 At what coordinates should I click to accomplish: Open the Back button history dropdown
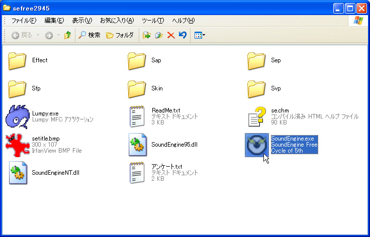(x=38, y=35)
